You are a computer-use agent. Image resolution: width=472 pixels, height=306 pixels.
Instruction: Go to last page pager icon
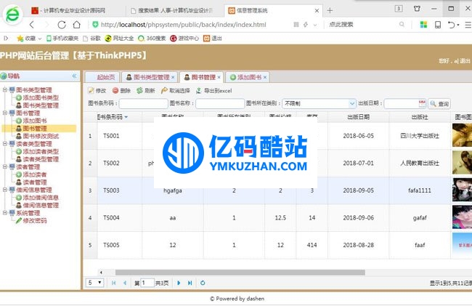click(x=190, y=283)
